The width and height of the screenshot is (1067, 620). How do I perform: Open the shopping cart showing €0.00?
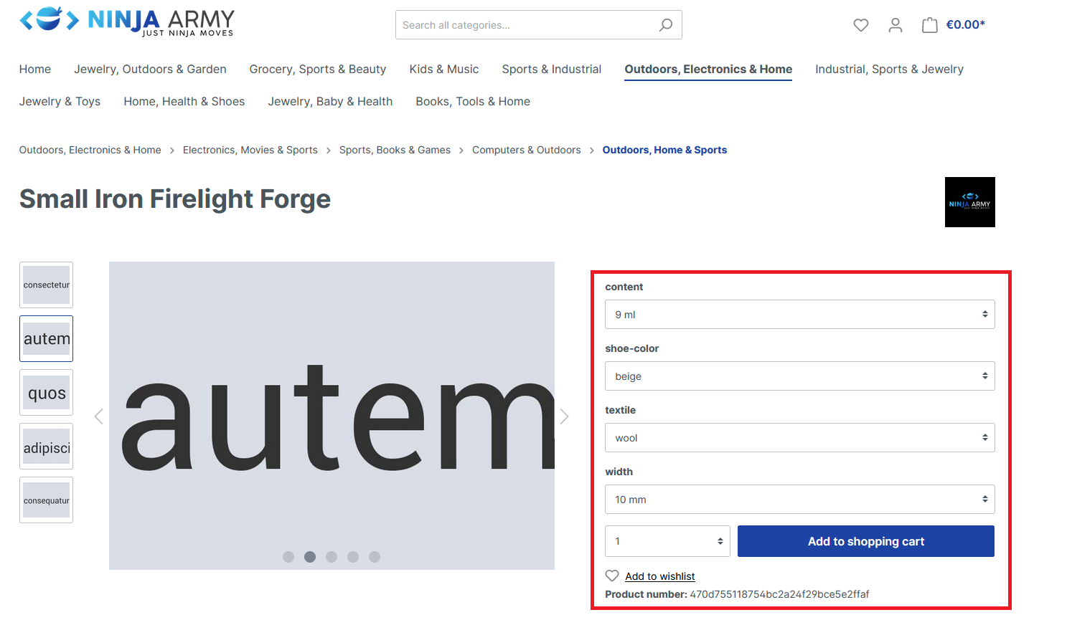coord(954,25)
